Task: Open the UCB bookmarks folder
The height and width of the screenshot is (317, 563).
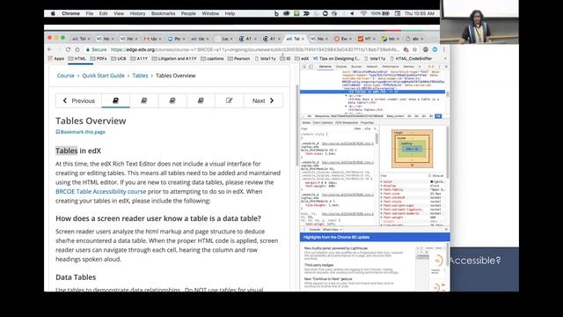Action: tap(119, 59)
